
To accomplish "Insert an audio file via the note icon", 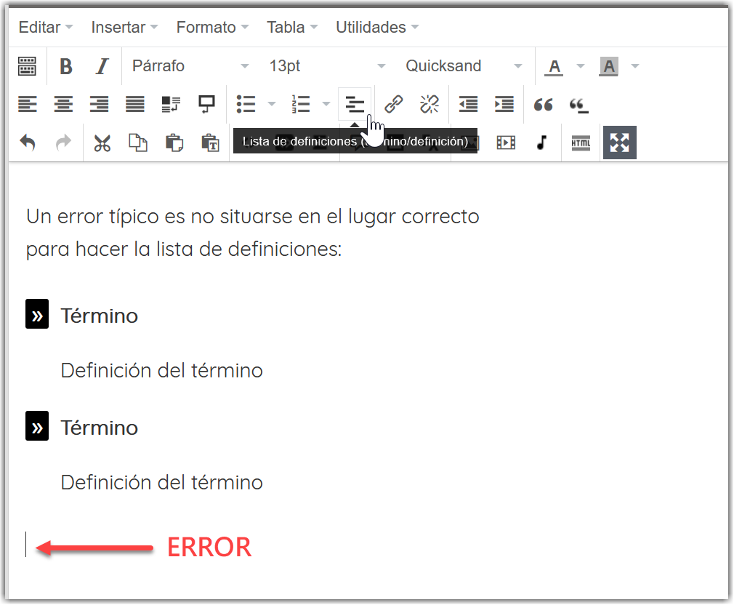I will 543,142.
